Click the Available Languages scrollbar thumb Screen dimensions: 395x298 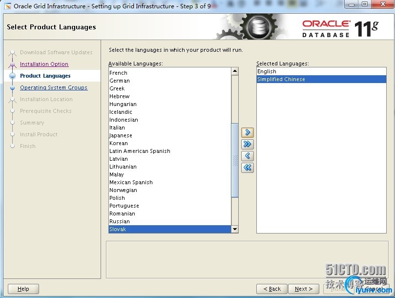(x=235, y=160)
